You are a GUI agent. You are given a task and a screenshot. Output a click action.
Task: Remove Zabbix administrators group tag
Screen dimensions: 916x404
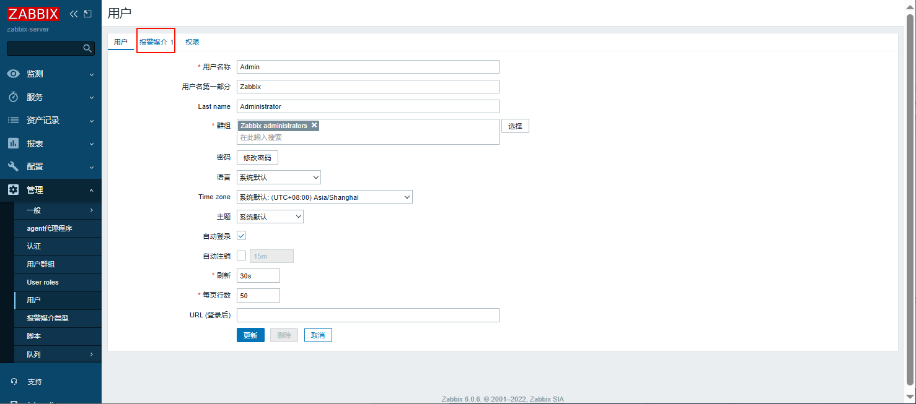click(x=314, y=125)
